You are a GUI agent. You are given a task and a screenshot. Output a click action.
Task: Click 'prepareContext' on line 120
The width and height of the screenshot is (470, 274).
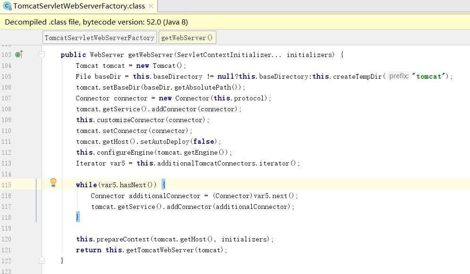point(123,239)
